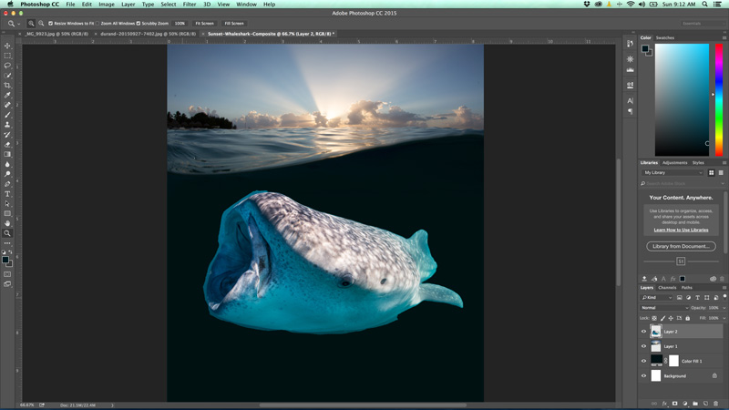Open the layer Kind filter dropdown

tap(658, 298)
